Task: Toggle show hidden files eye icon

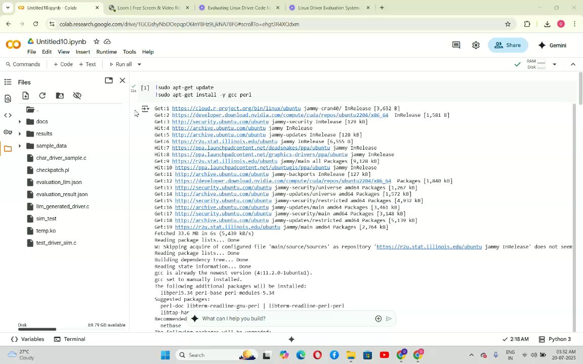Action: click(77, 96)
